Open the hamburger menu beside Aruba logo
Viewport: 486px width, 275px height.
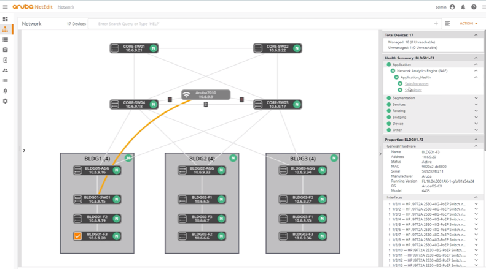click(x=5, y=7)
